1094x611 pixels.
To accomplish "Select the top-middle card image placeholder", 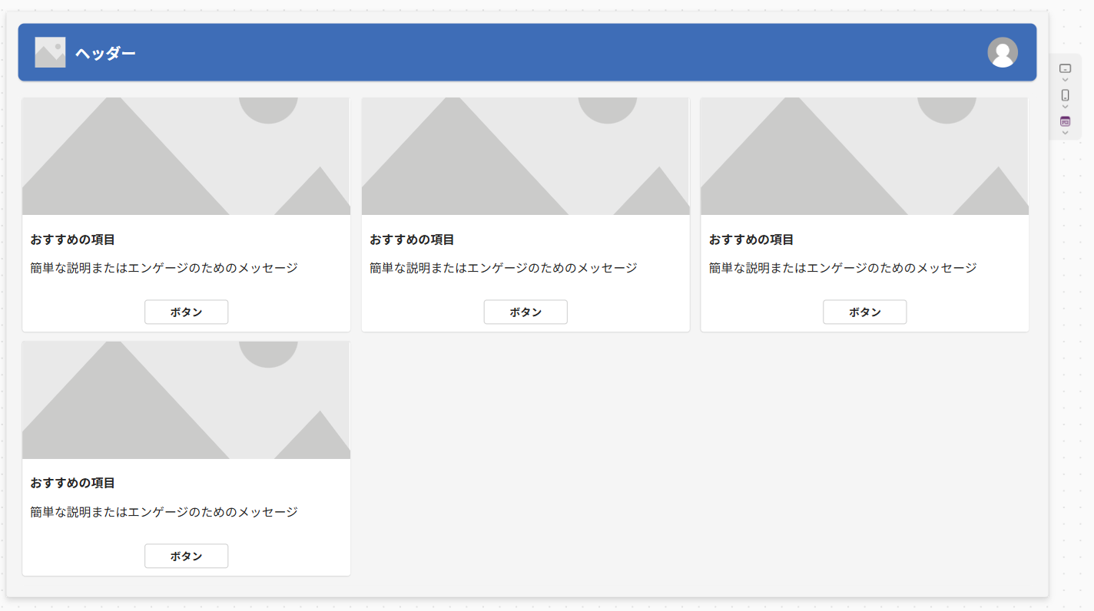I will click(525, 156).
